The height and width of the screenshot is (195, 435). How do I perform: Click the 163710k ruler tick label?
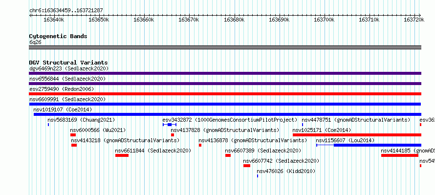point(369,20)
